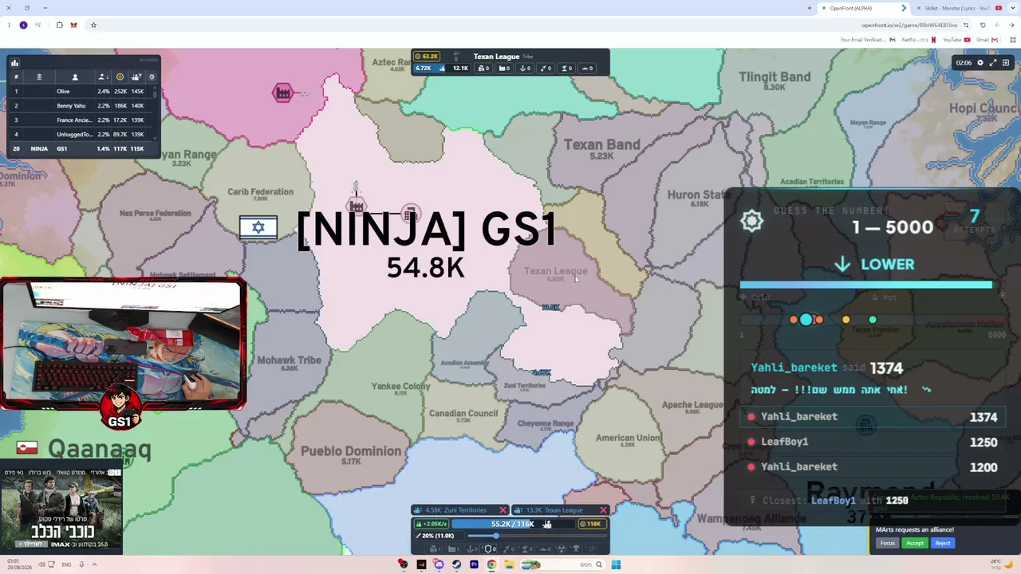Open the leaderboard bar-chart icon

coord(14,63)
